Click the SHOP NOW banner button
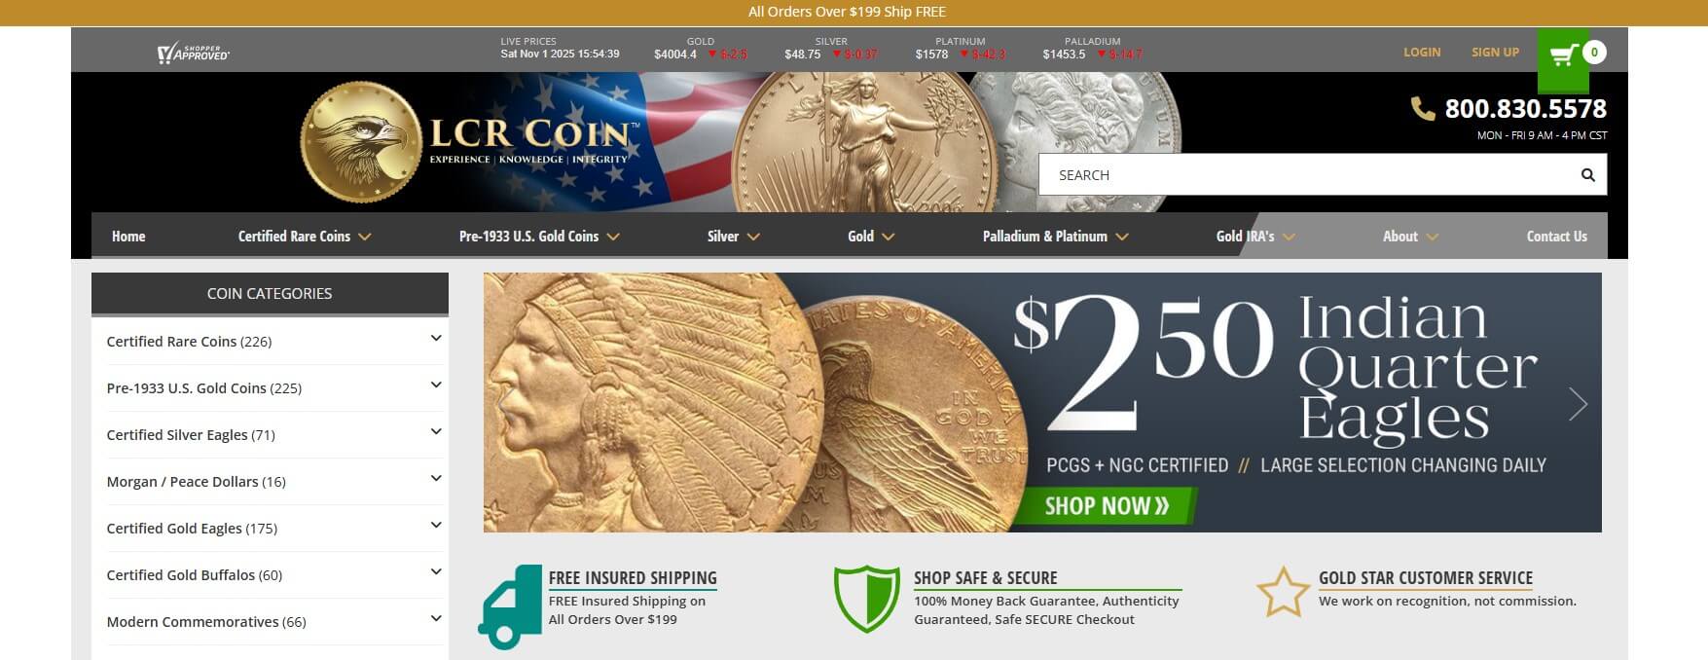The height and width of the screenshot is (660, 1708). (1107, 506)
